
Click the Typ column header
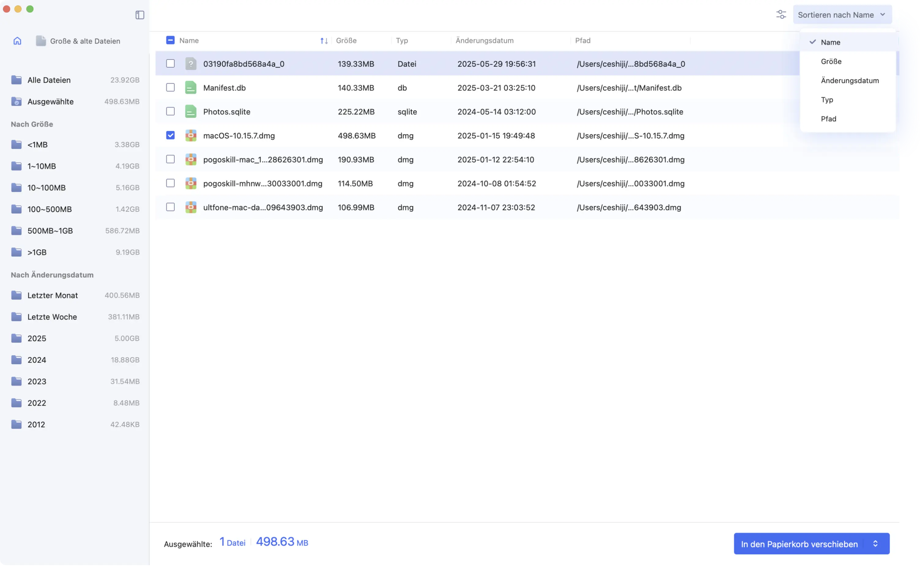click(x=402, y=40)
